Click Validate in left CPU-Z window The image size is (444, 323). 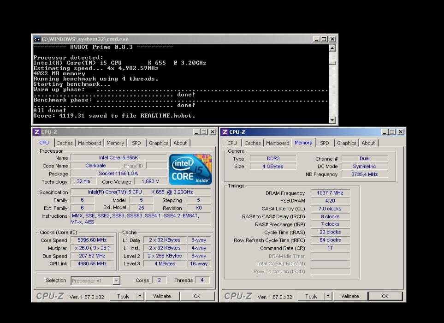[162, 296]
